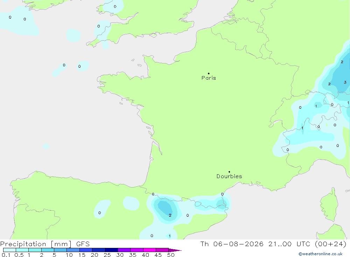Pick the 35–40 mm purple legend swatch

(x=137, y=250)
